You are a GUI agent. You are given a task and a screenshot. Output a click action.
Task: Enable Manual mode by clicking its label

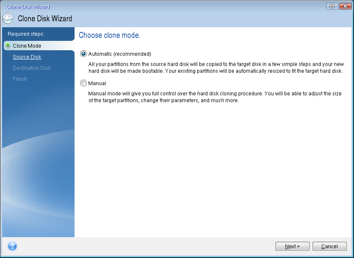point(98,83)
